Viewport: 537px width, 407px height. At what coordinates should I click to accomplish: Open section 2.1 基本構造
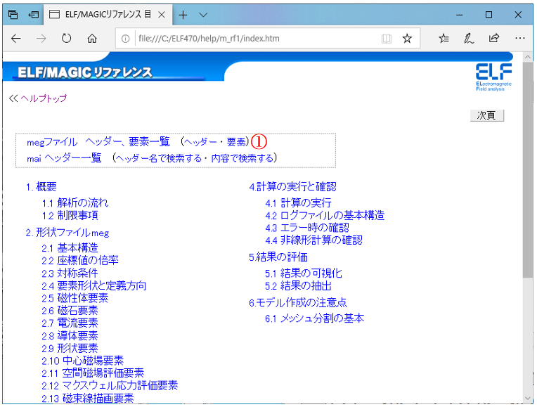[x=70, y=247]
